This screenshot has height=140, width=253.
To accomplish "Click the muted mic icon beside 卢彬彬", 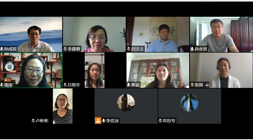I will pos(33,121).
